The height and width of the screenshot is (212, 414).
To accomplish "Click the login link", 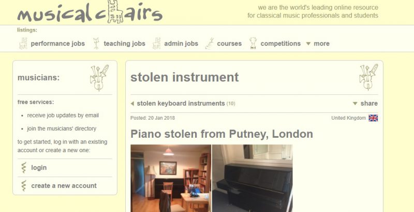I will point(39,168).
